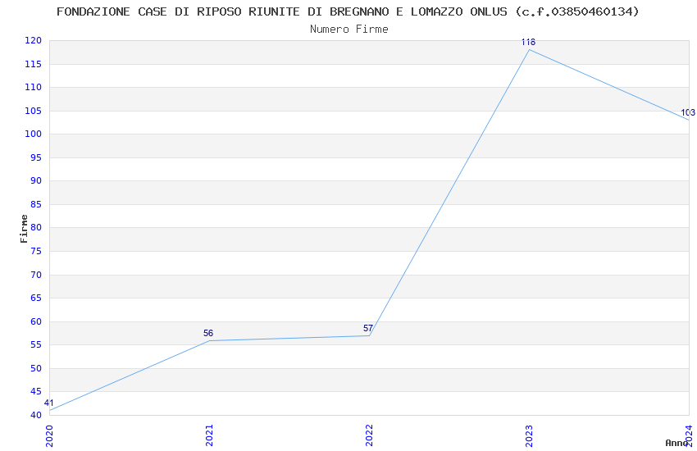Image resolution: width=697 pixels, height=451 pixels.
Task: Click y-axis tick value 75
Action: pyautogui.click(x=36, y=251)
